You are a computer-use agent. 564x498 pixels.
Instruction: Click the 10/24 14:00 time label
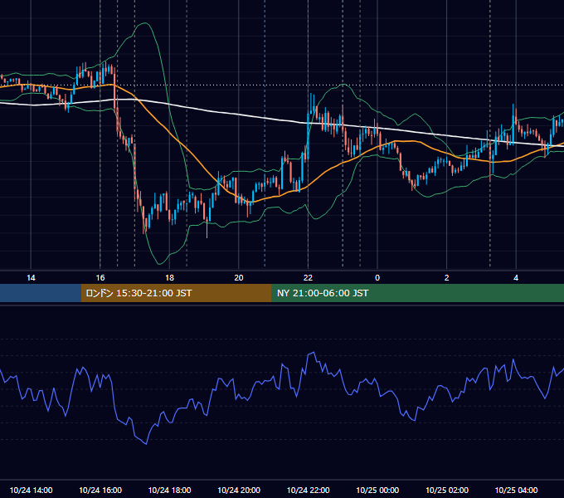point(31,490)
